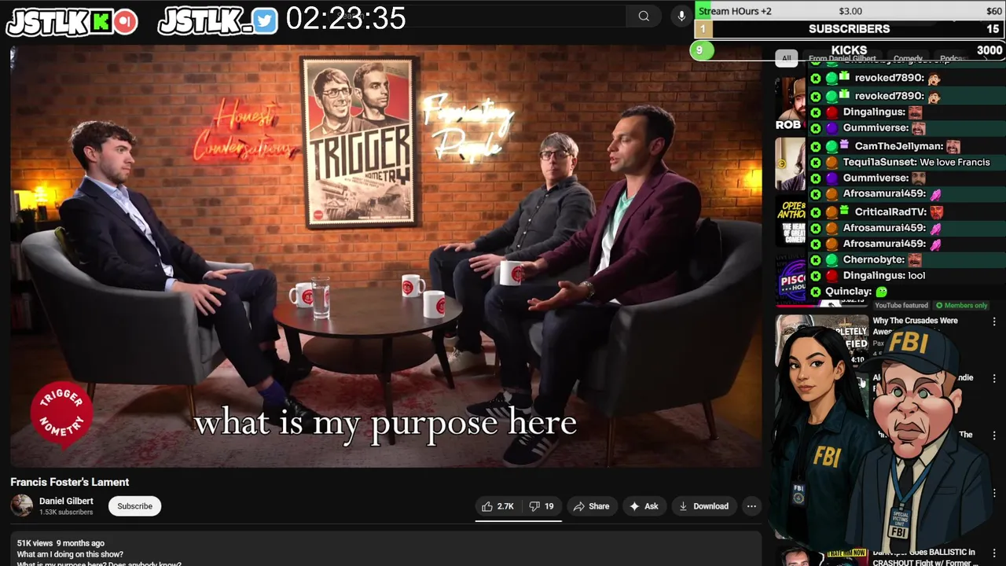Click 'What am I doing on this show?' text
Image resolution: width=1006 pixels, height=566 pixels.
click(70, 554)
